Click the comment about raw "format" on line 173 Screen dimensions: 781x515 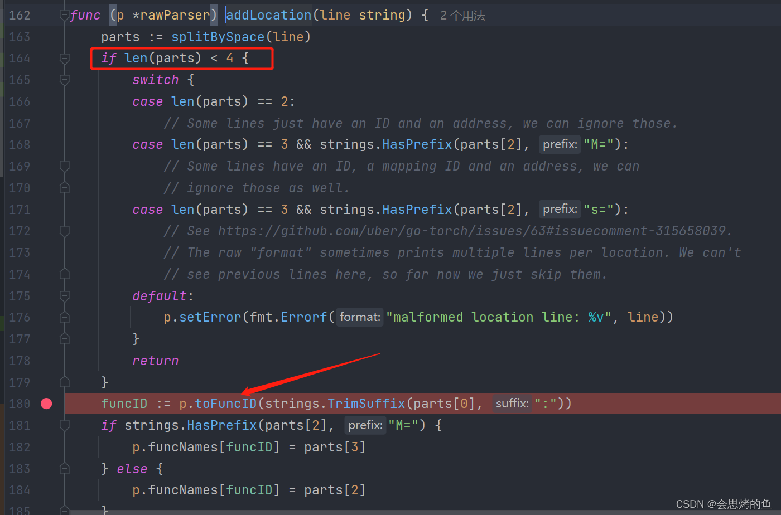452,252
